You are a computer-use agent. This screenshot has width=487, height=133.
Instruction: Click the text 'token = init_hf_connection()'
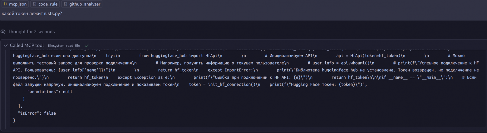(224, 84)
